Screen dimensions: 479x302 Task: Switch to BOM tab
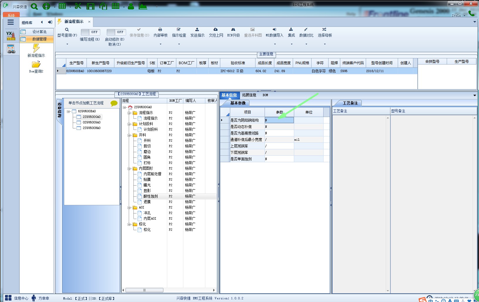[x=265, y=95]
